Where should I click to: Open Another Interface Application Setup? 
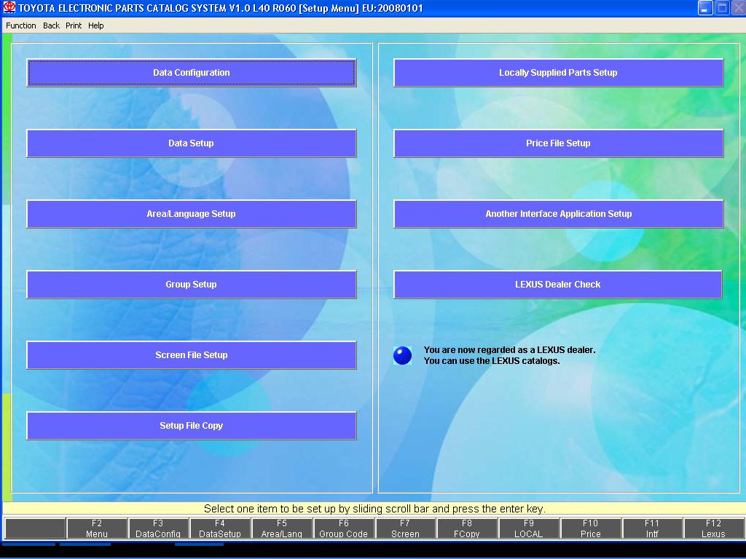[558, 214]
